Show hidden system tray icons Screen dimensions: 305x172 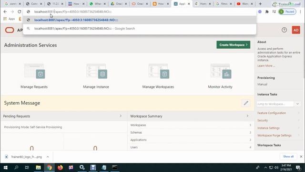click(x=265, y=168)
